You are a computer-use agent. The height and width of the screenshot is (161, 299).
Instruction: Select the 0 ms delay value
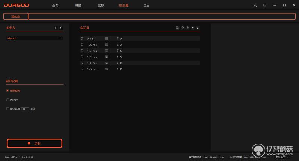coord(90,39)
